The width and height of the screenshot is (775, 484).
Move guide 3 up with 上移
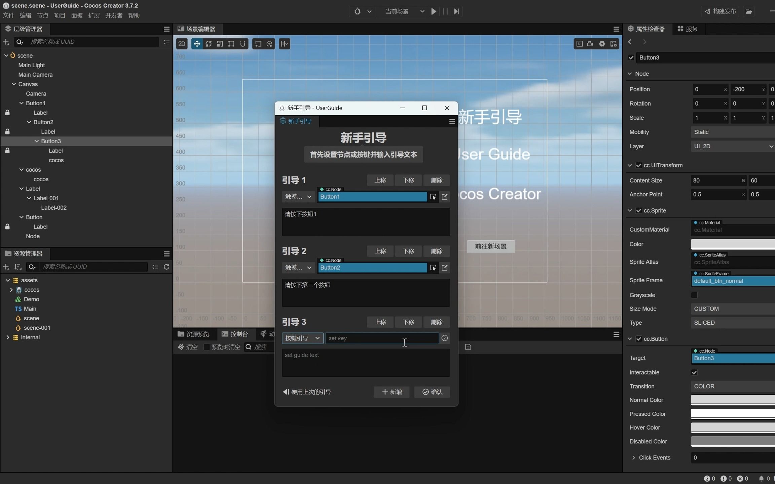click(x=380, y=322)
